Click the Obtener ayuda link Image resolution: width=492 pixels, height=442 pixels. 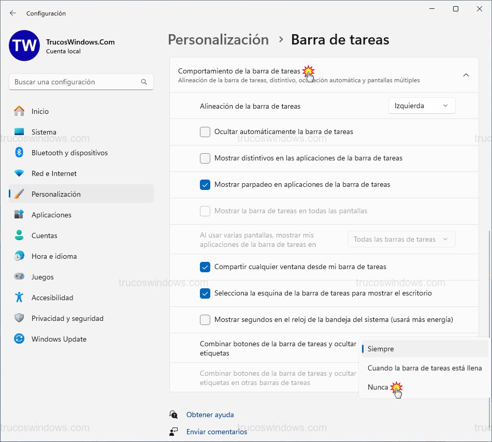(x=209, y=415)
